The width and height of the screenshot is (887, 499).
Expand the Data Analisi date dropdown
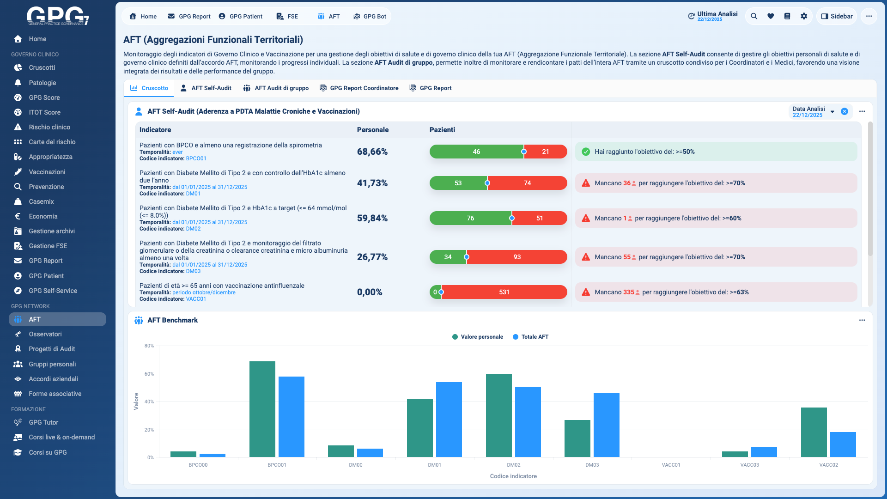click(x=832, y=112)
